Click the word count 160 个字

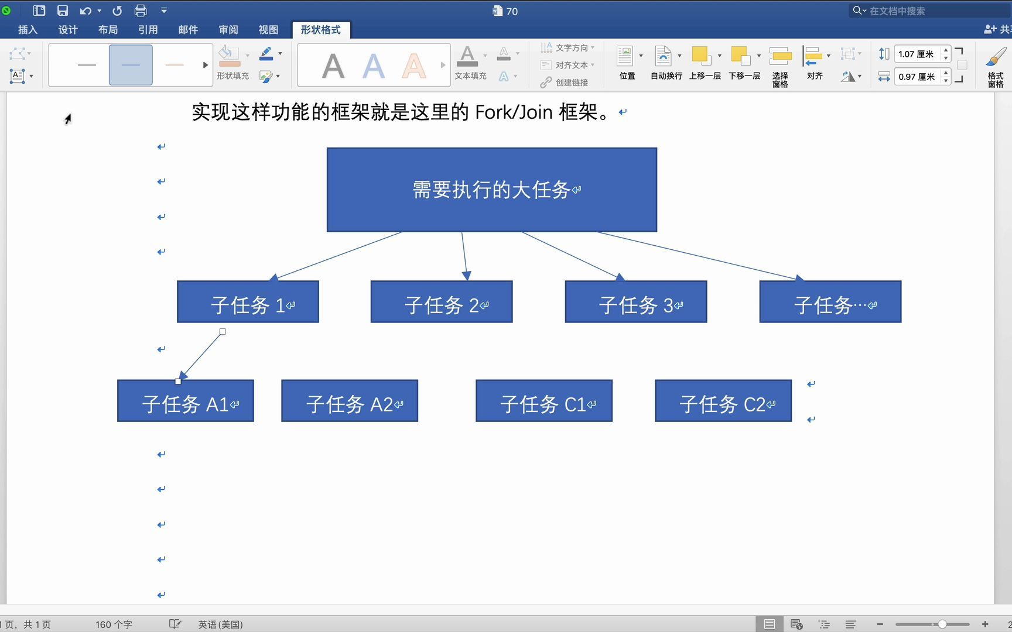114,624
